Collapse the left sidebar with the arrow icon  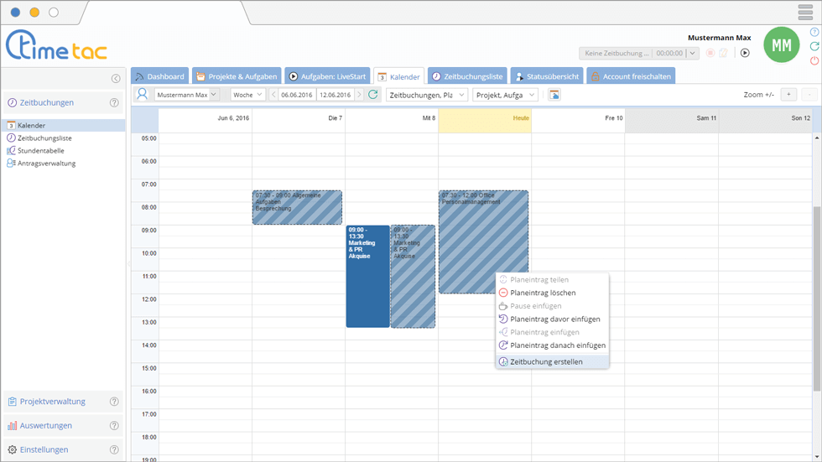point(116,79)
